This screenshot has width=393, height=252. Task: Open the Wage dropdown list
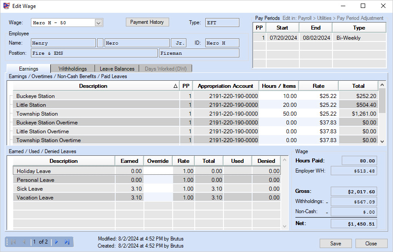coord(99,23)
